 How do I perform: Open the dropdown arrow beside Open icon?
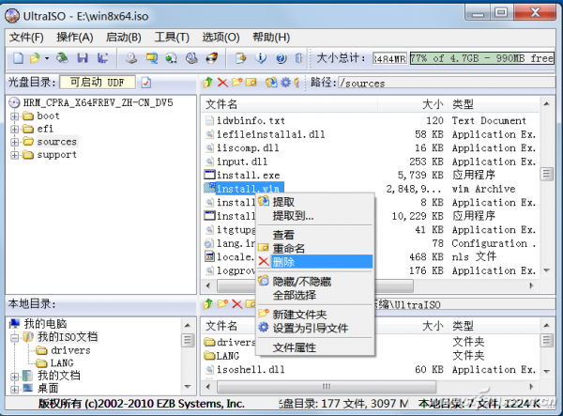click(x=47, y=58)
